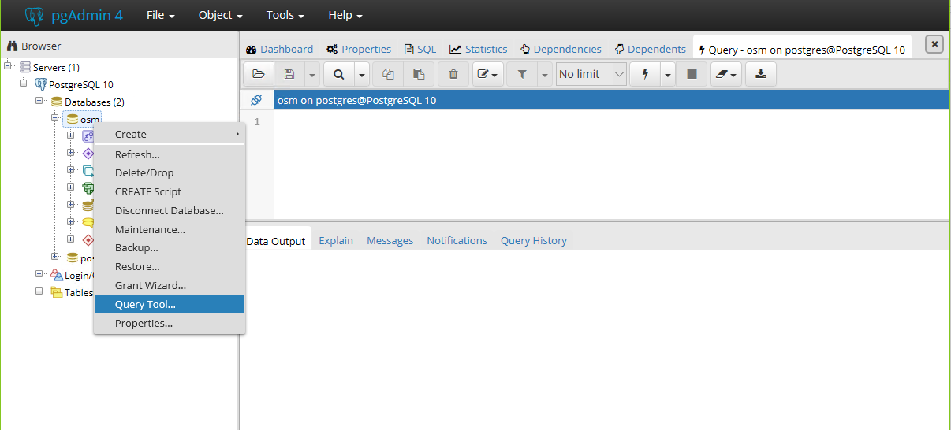The width and height of the screenshot is (951, 430).
Task: Switch to the Messages tab
Action: click(390, 240)
